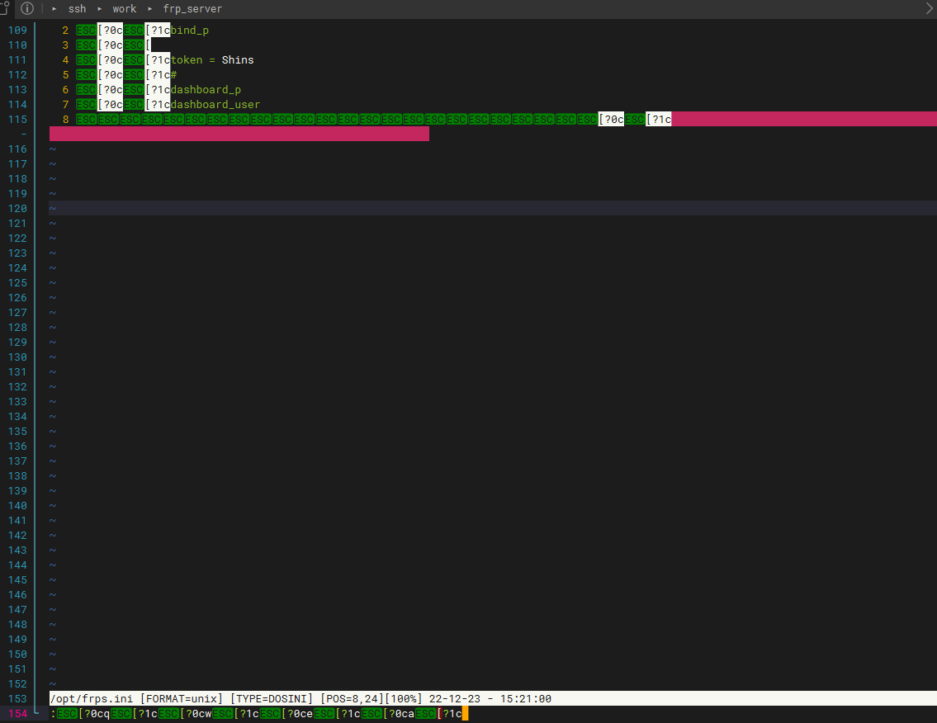Click gutter line number 153
This screenshot has height=723, width=937.
17,698
